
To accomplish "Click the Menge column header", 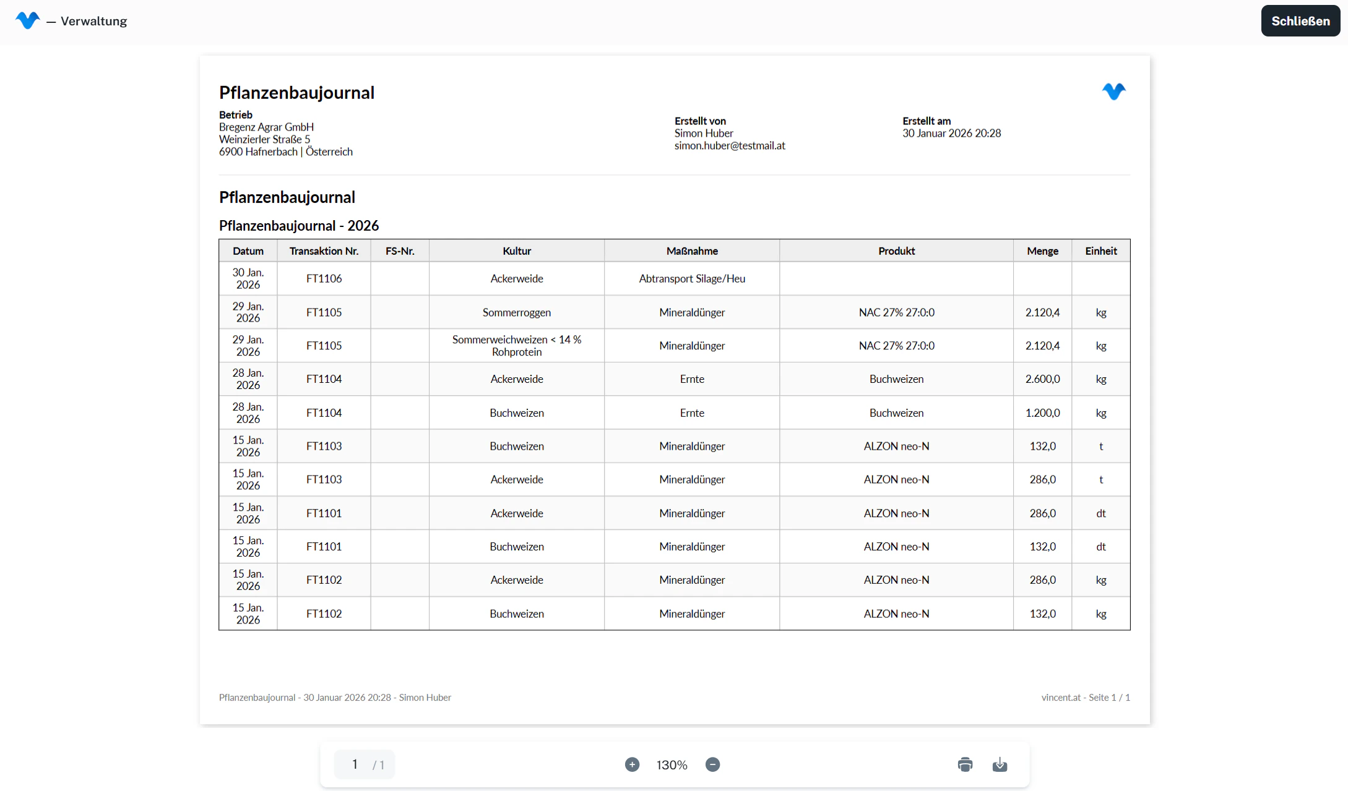I will 1042,250.
